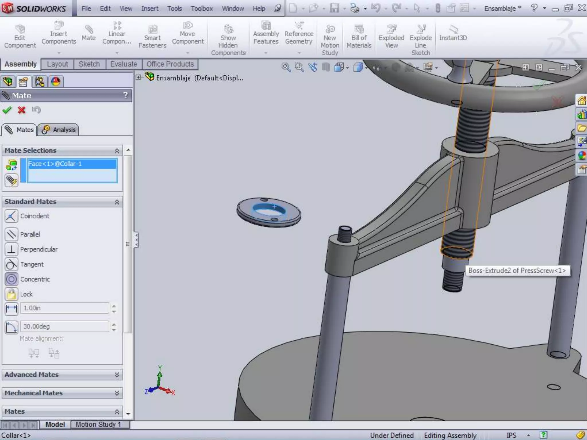Open the Motion Study 1 tab
Image resolution: width=587 pixels, height=440 pixels.
[x=98, y=425]
